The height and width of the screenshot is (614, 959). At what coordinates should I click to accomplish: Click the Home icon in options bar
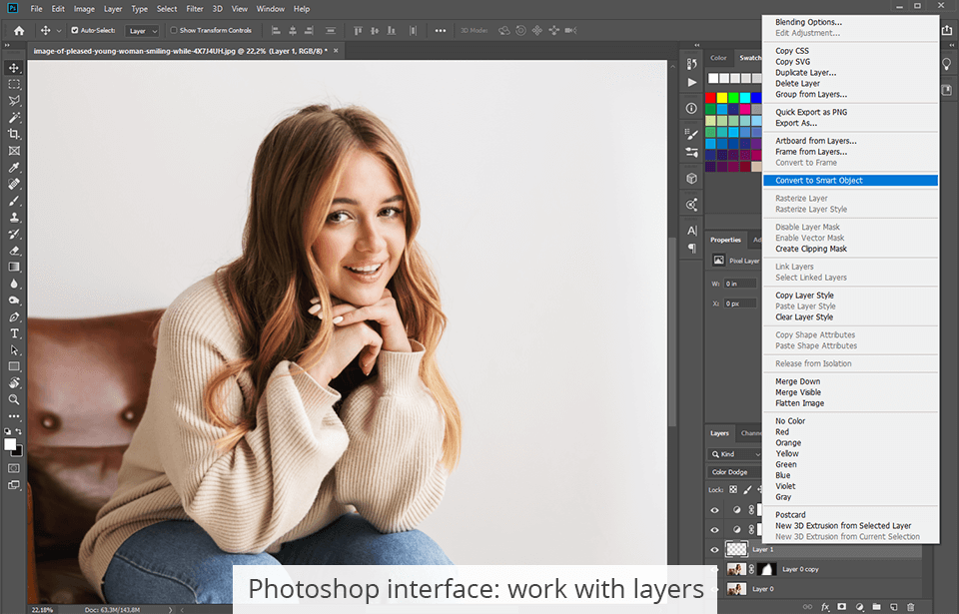(19, 31)
